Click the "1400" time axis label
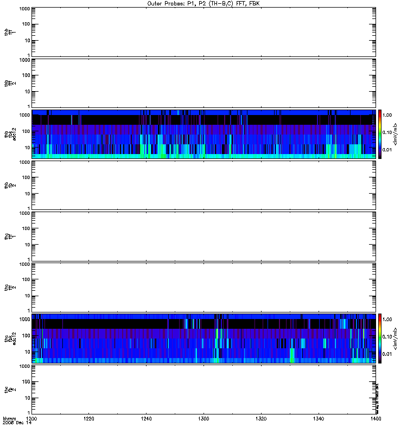Screen dimensions: 407x434 click(376, 418)
